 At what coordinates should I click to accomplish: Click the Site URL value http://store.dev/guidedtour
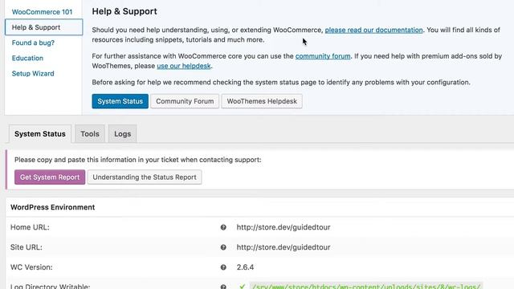[284, 247]
